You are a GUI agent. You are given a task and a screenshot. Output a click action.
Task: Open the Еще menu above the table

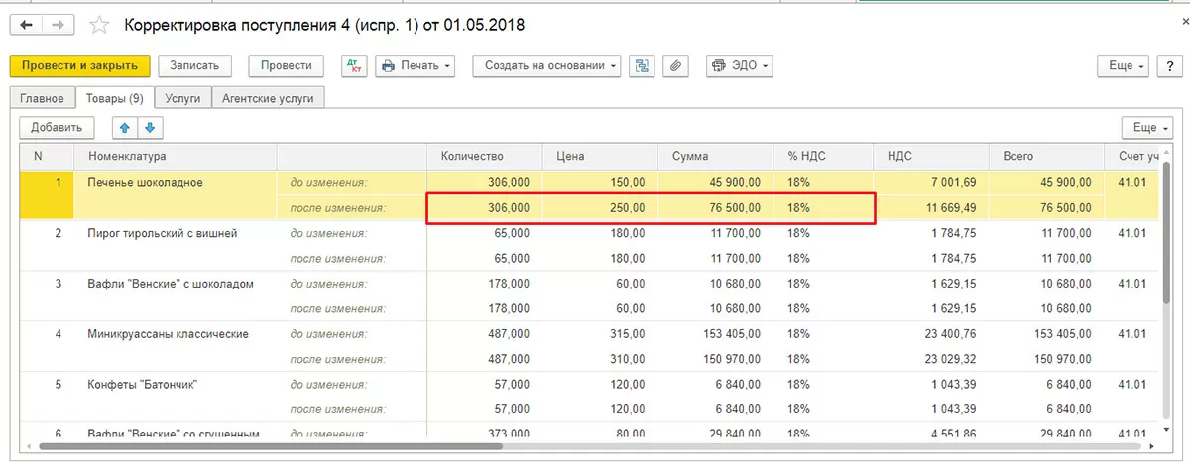[x=1145, y=128]
